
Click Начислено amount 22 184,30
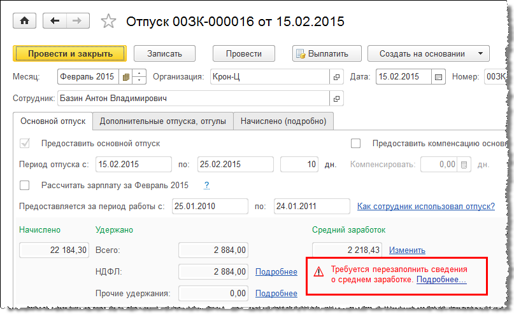point(54,250)
